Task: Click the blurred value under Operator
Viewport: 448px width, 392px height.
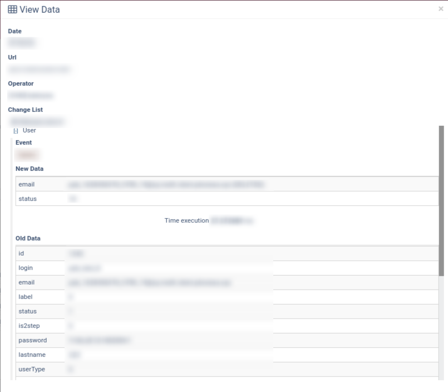Action: 31,96
